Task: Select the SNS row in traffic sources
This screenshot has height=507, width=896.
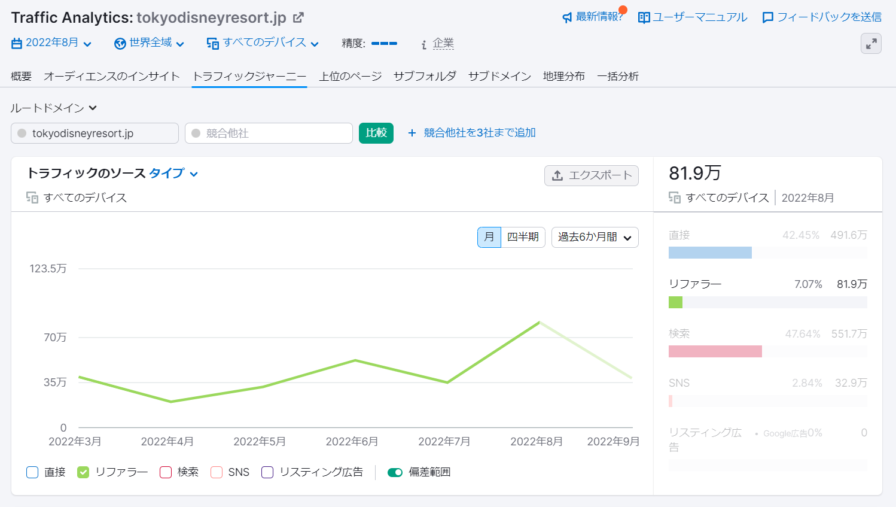Action: coord(768,392)
